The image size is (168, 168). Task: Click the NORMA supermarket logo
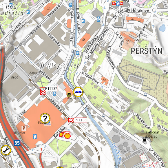click(118, 4)
